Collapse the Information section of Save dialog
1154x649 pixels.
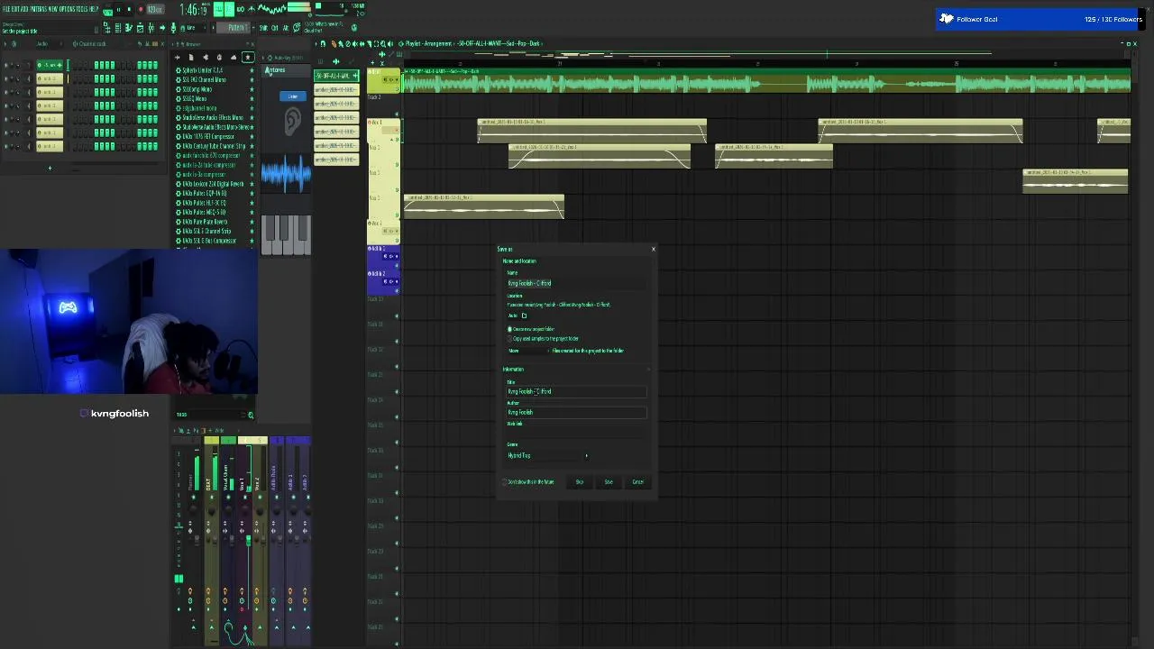click(648, 370)
